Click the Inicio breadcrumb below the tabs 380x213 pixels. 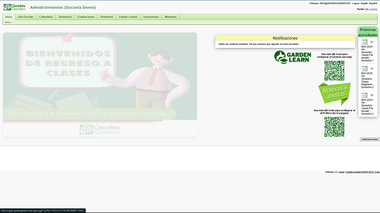click(x=8, y=22)
